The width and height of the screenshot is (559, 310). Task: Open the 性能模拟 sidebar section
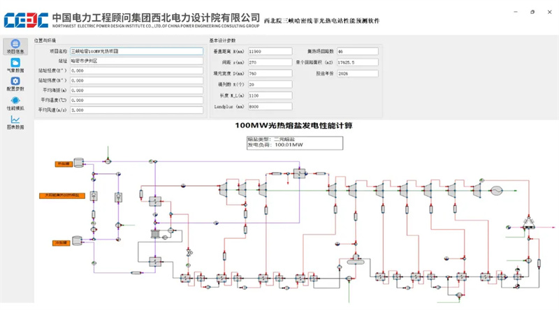[15, 103]
